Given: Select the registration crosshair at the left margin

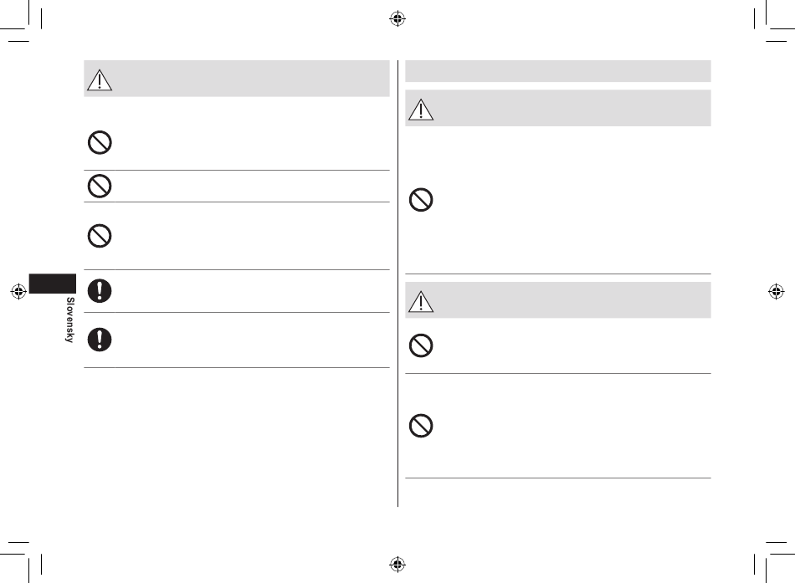Looking at the screenshot, I should pyautogui.click(x=18, y=291).
